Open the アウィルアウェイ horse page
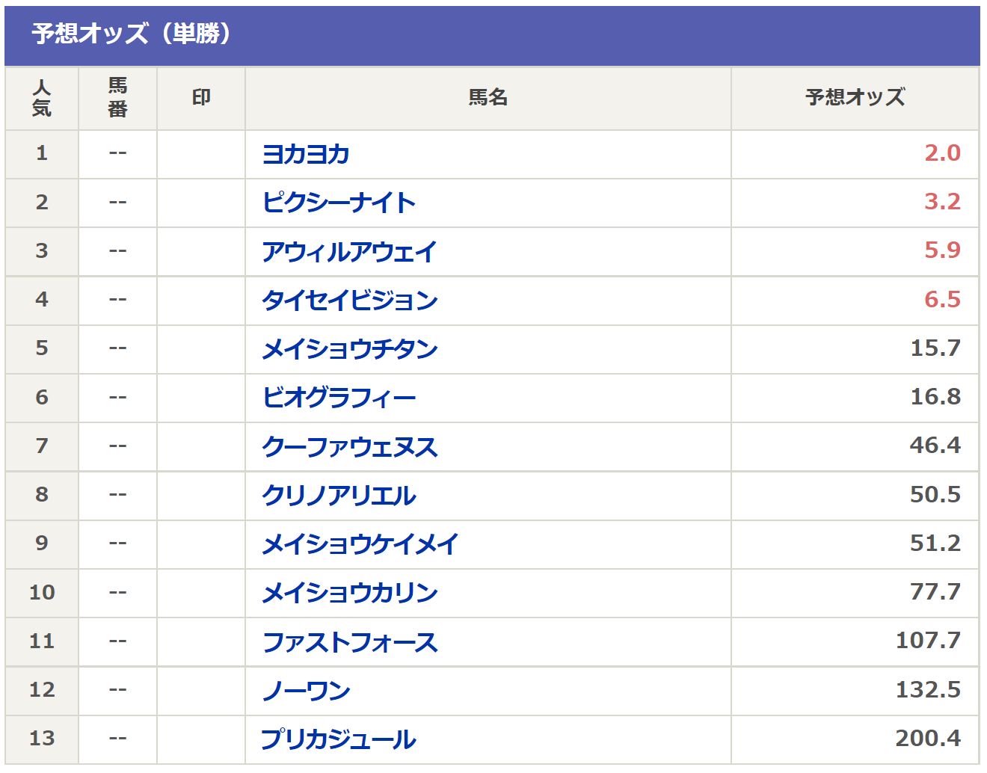This screenshot has height=773, width=987. coord(349,251)
